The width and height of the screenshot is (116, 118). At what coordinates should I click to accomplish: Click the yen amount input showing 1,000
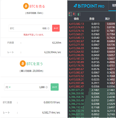pyautogui.click(x=27, y=87)
